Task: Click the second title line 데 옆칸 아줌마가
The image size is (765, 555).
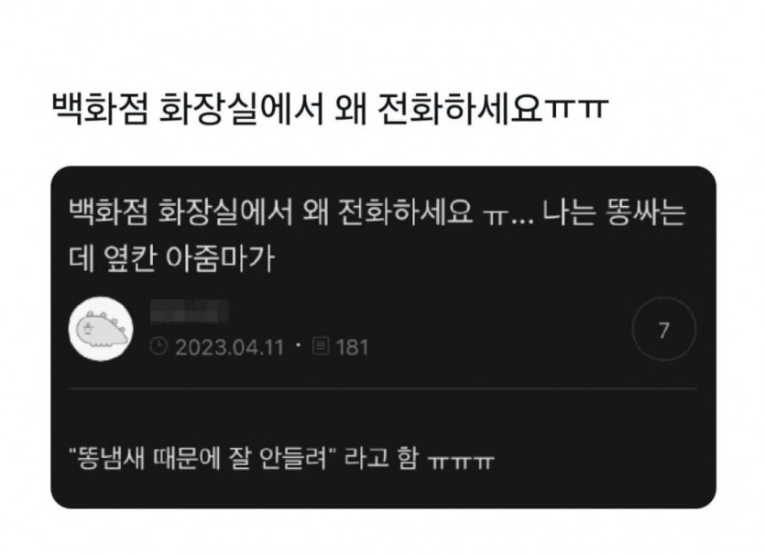Action: point(171,259)
